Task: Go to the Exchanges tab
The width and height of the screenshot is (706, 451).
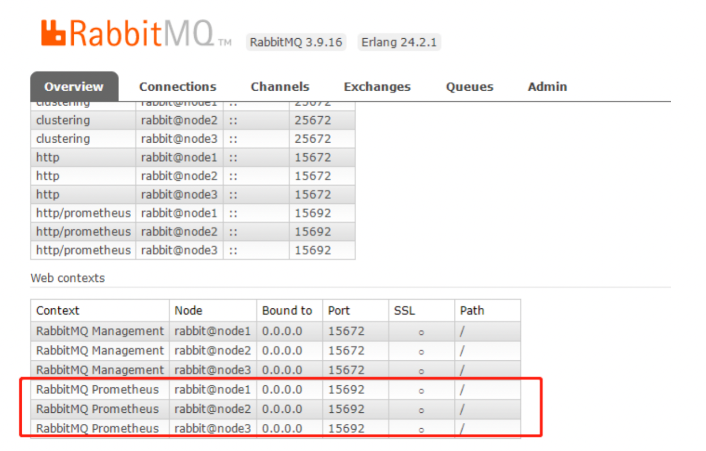Action: coord(377,86)
